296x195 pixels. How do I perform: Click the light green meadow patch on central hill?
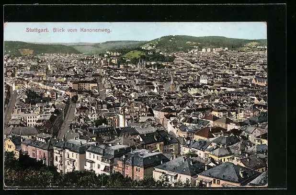(134, 54)
